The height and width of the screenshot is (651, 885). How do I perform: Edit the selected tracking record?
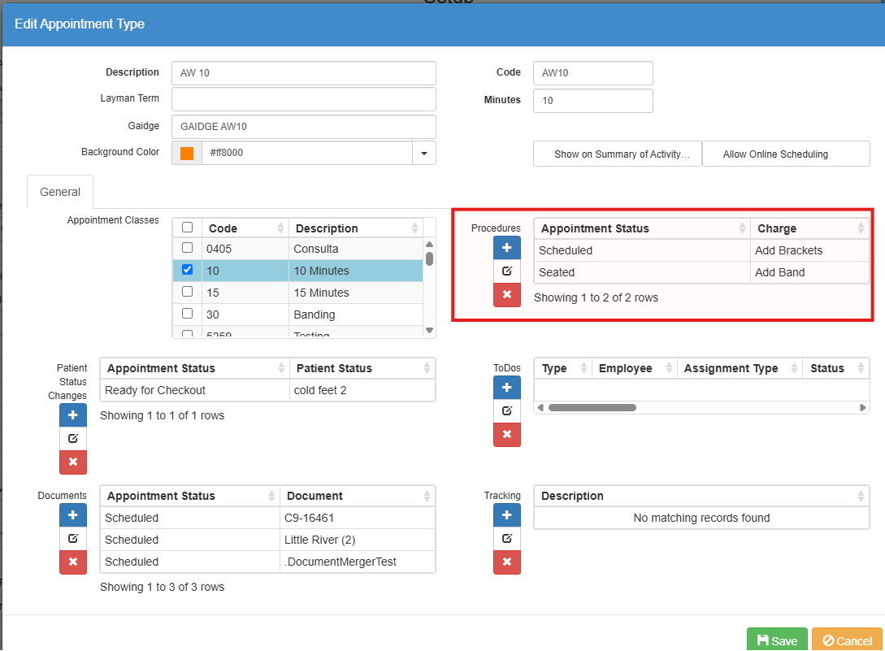[507, 538]
